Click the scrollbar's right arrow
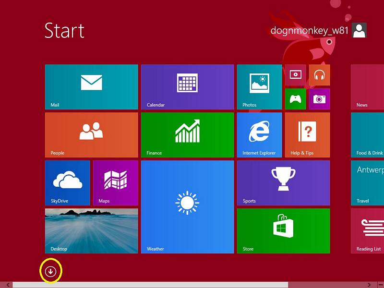The image size is (384, 288). coord(369,285)
